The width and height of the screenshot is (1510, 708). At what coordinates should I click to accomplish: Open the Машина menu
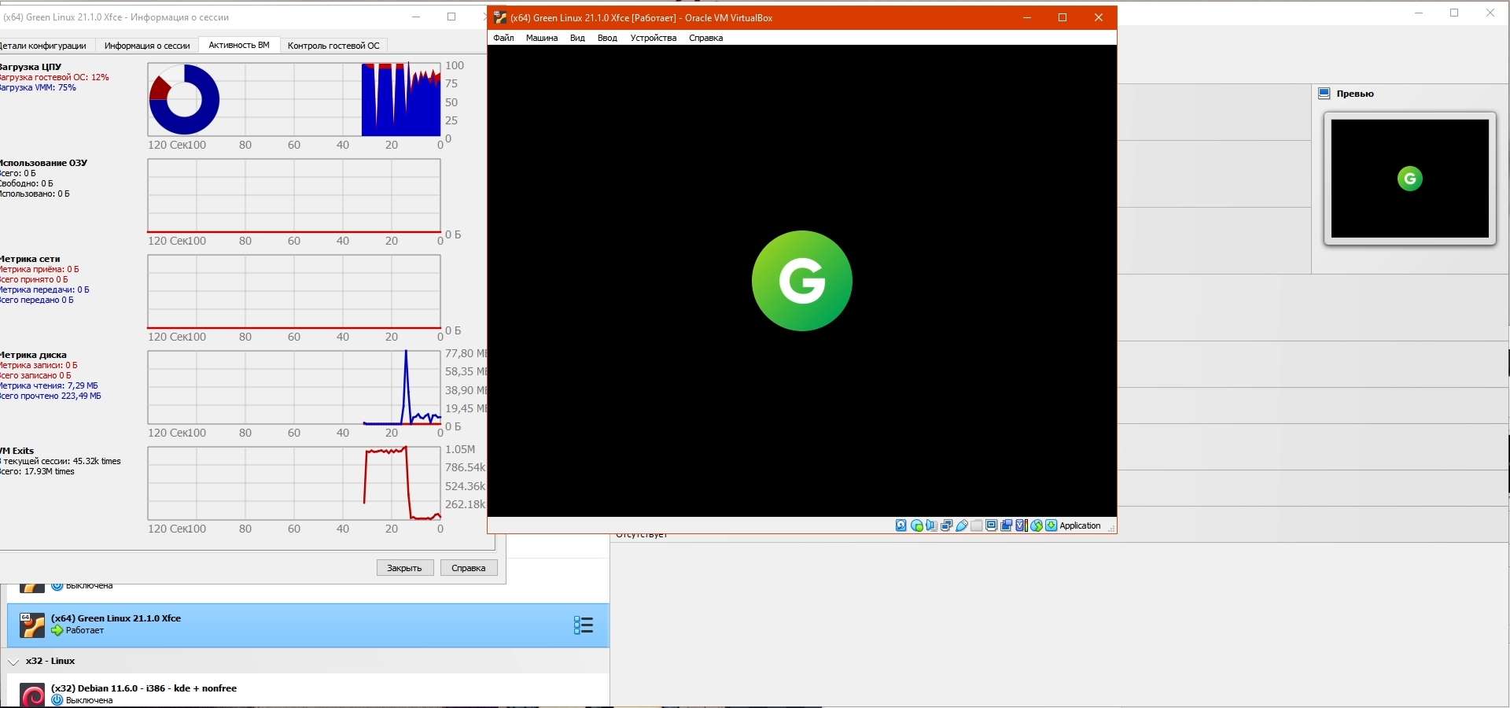[542, 38]
